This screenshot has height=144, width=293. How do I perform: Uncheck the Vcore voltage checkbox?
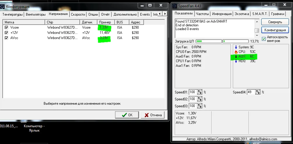pos(6,27)
